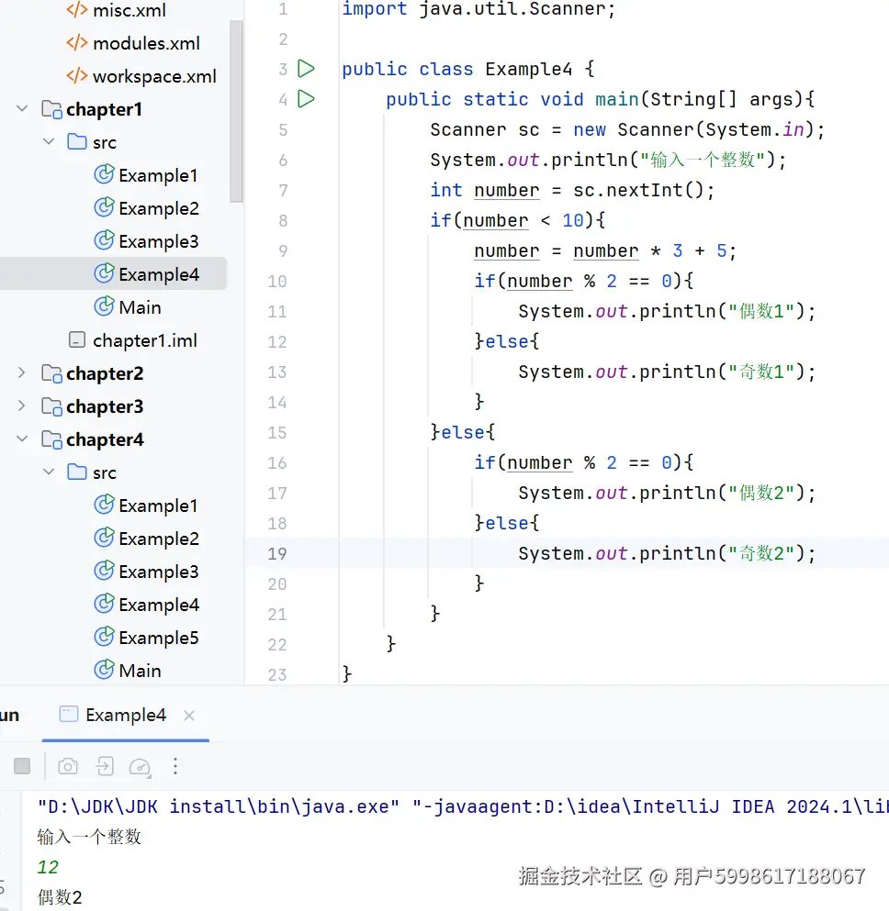The height and width of the screenshot is (911, 889).
Task: Open Main class under chapter4 src
Action: tap(128, 671)
